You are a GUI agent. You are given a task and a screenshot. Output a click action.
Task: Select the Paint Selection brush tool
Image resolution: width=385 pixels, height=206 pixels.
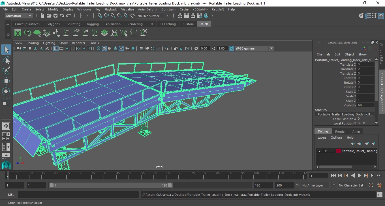[6, 70]
